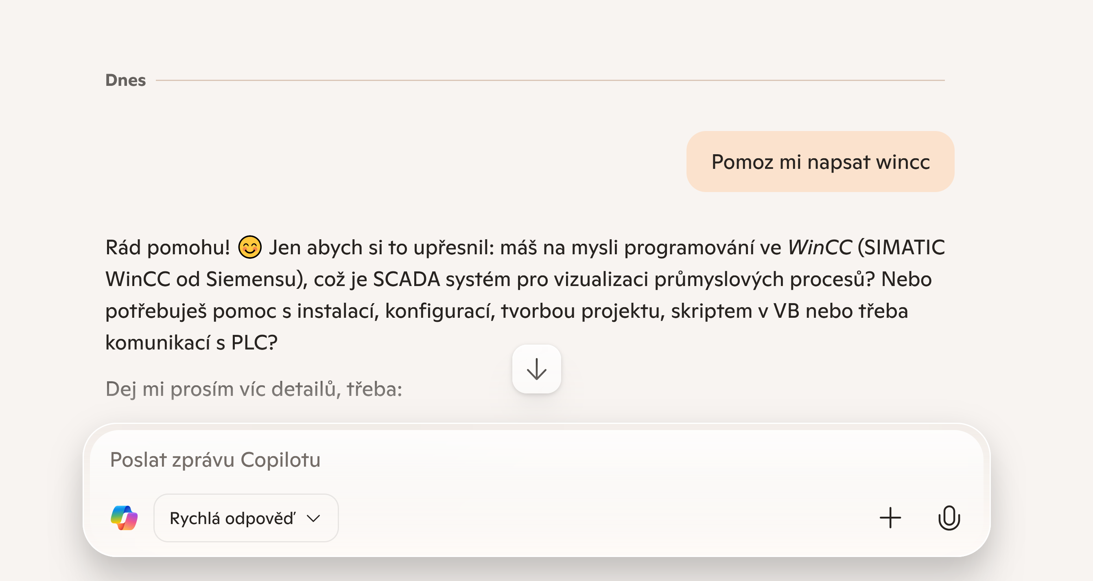The width and height of the screenshot is (1093, 581).
Task: Start voice input with the microphone icon
Action: pyautogui.click(x=949, y=518)
